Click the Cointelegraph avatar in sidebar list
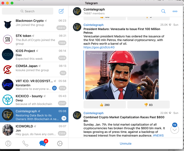This screenshot has width=184, height=151. 7,115
